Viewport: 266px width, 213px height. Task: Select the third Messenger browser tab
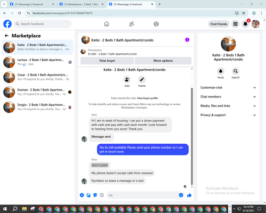(x=131, y=4)
